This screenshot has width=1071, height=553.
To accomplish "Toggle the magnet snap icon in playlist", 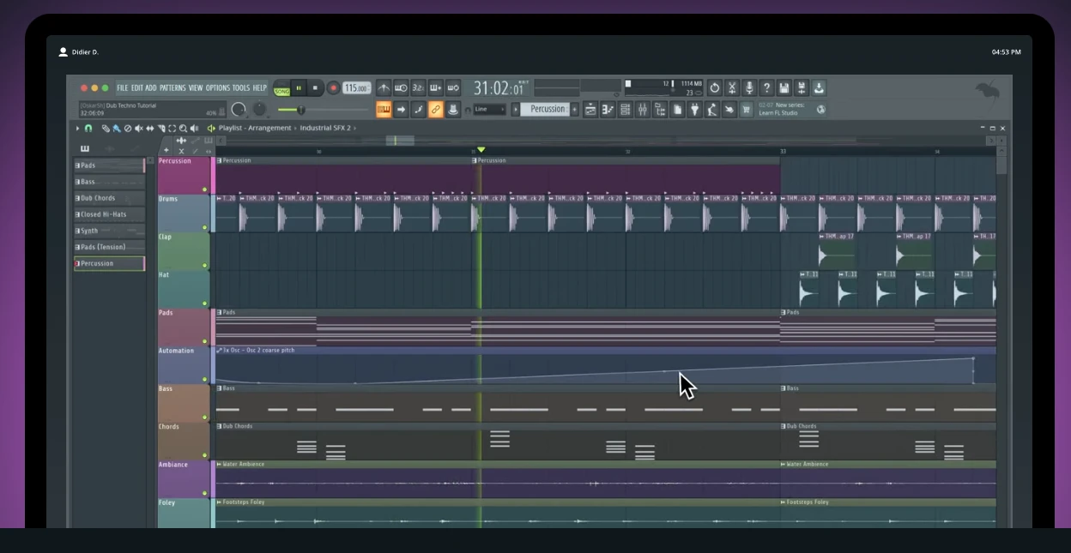I will coord(88,128).
